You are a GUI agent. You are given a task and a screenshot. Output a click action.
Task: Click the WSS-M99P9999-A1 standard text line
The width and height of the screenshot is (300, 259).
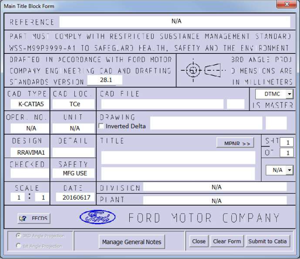tap(149, 48)
